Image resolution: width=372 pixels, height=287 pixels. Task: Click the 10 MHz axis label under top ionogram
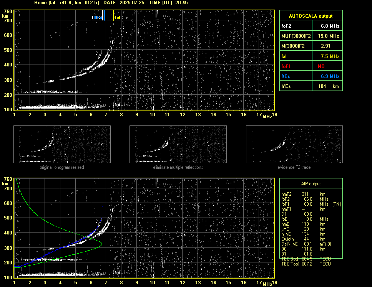tap(152, 115)
